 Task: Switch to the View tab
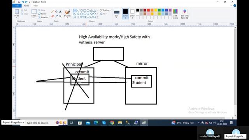(x=35, y=6)
